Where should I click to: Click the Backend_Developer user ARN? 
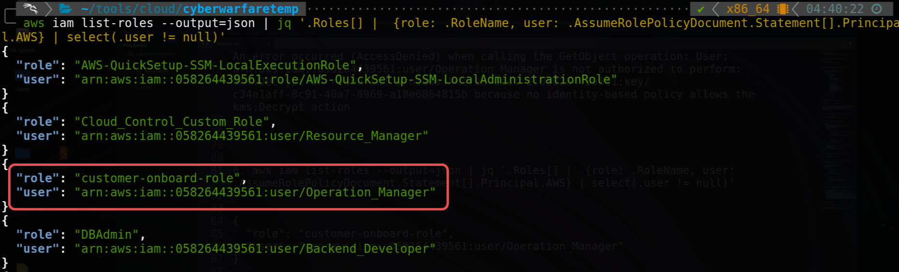255,249
